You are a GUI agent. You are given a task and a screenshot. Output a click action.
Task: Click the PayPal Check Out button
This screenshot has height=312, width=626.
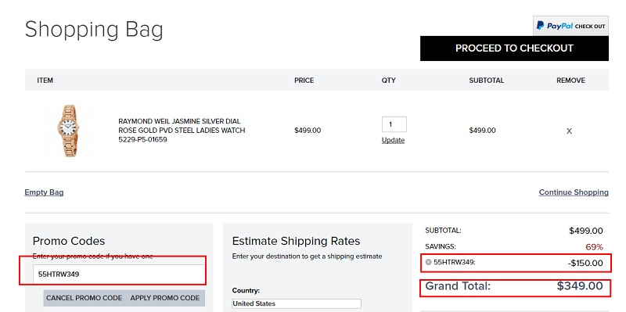[x=570, y=26]
